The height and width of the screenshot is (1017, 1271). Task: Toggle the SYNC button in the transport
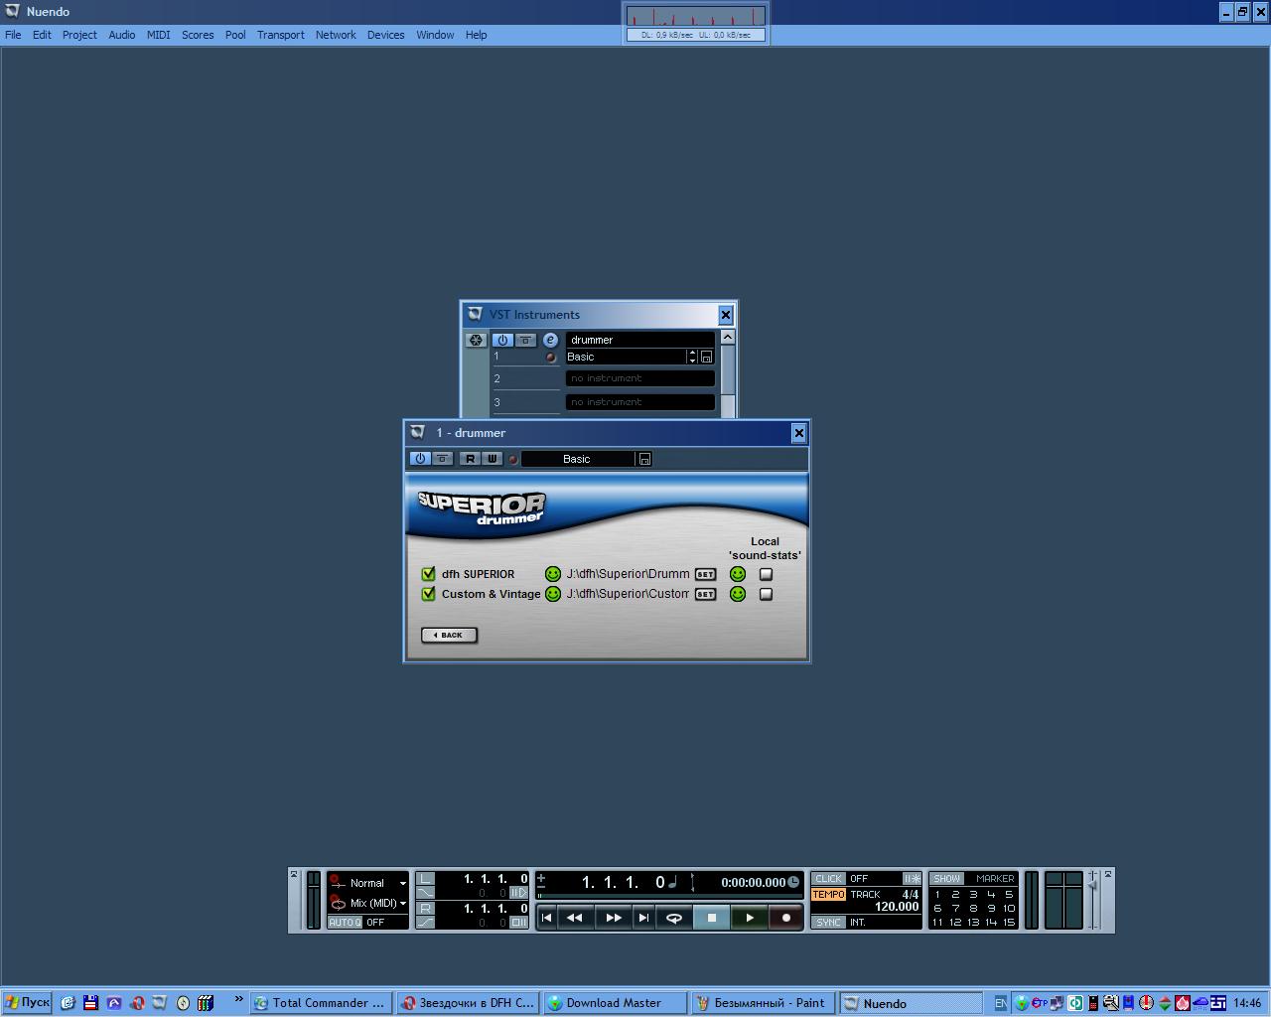pyautogui.click(x=828, y=923)
